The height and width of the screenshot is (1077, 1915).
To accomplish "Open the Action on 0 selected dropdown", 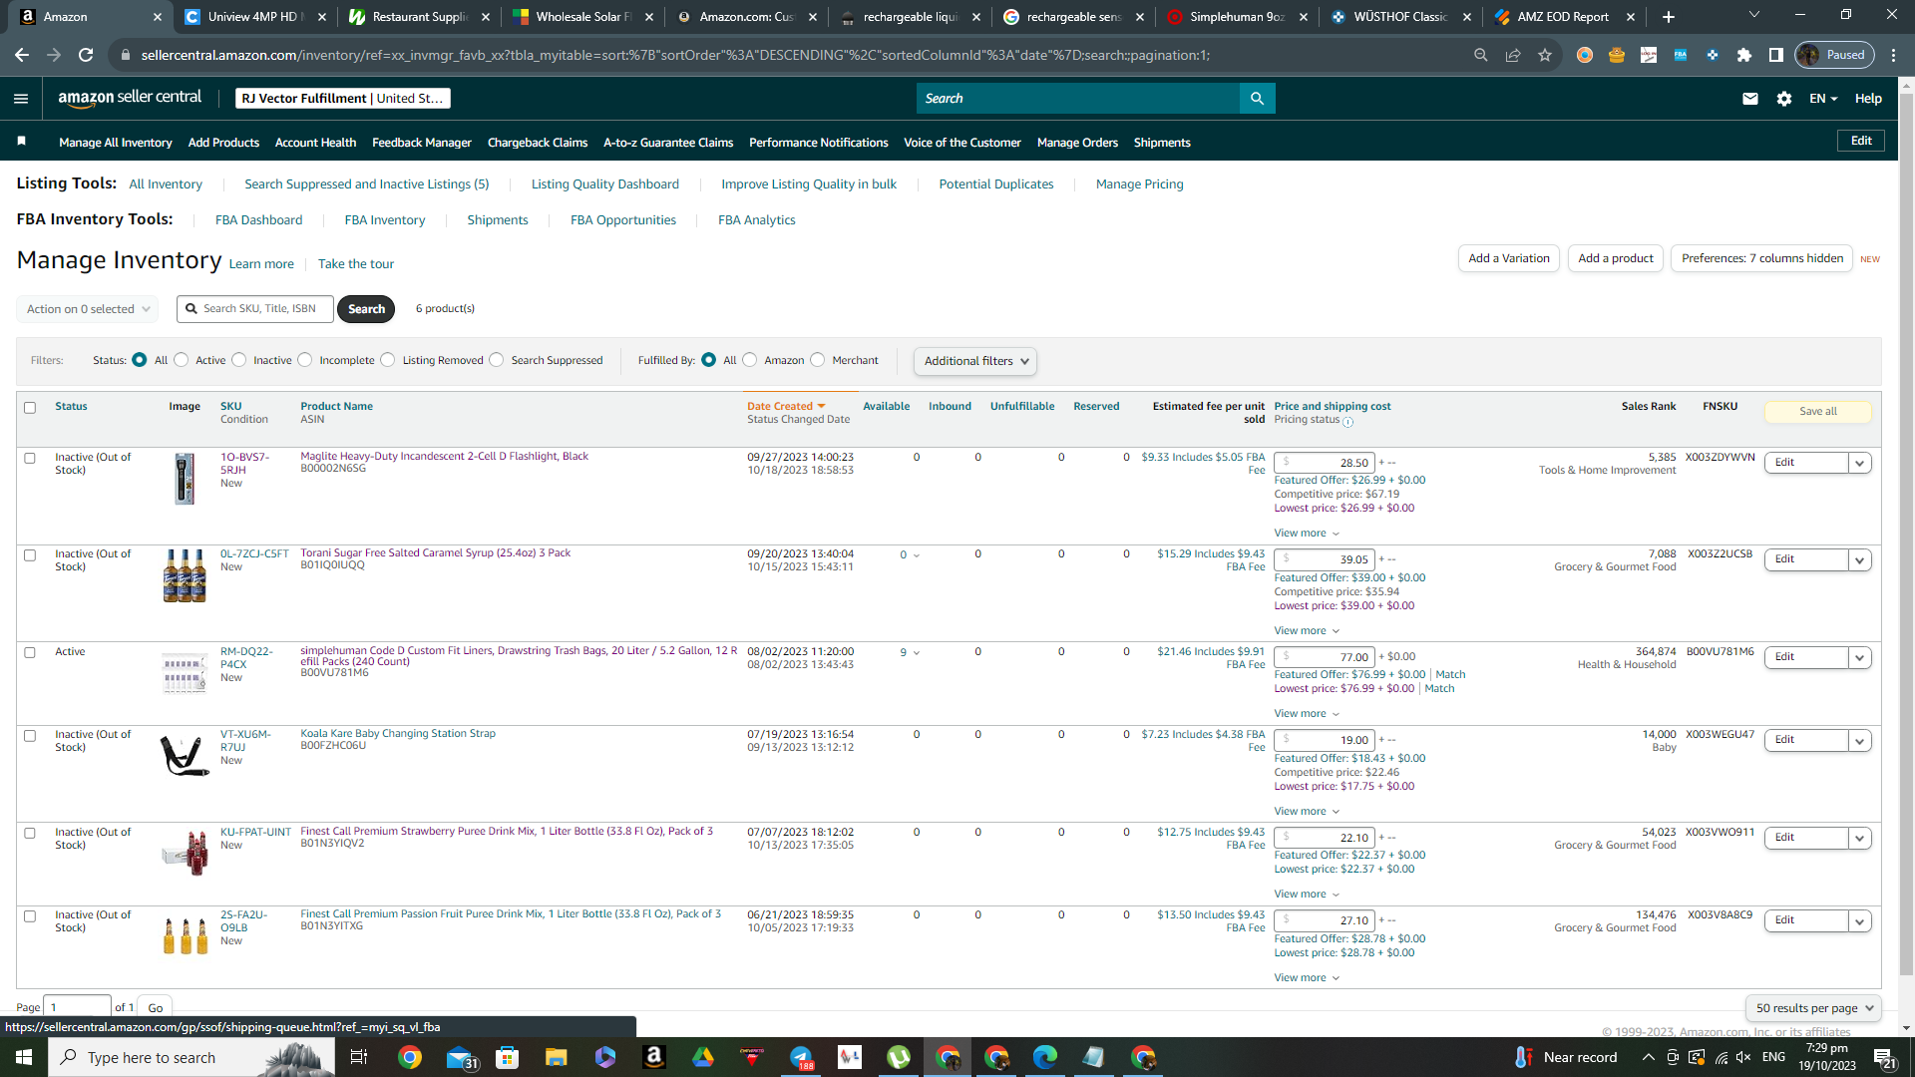I will pyautogui.click(x=88, y=309).
